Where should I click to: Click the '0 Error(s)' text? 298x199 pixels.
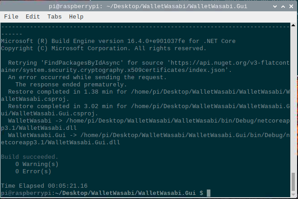33,171
